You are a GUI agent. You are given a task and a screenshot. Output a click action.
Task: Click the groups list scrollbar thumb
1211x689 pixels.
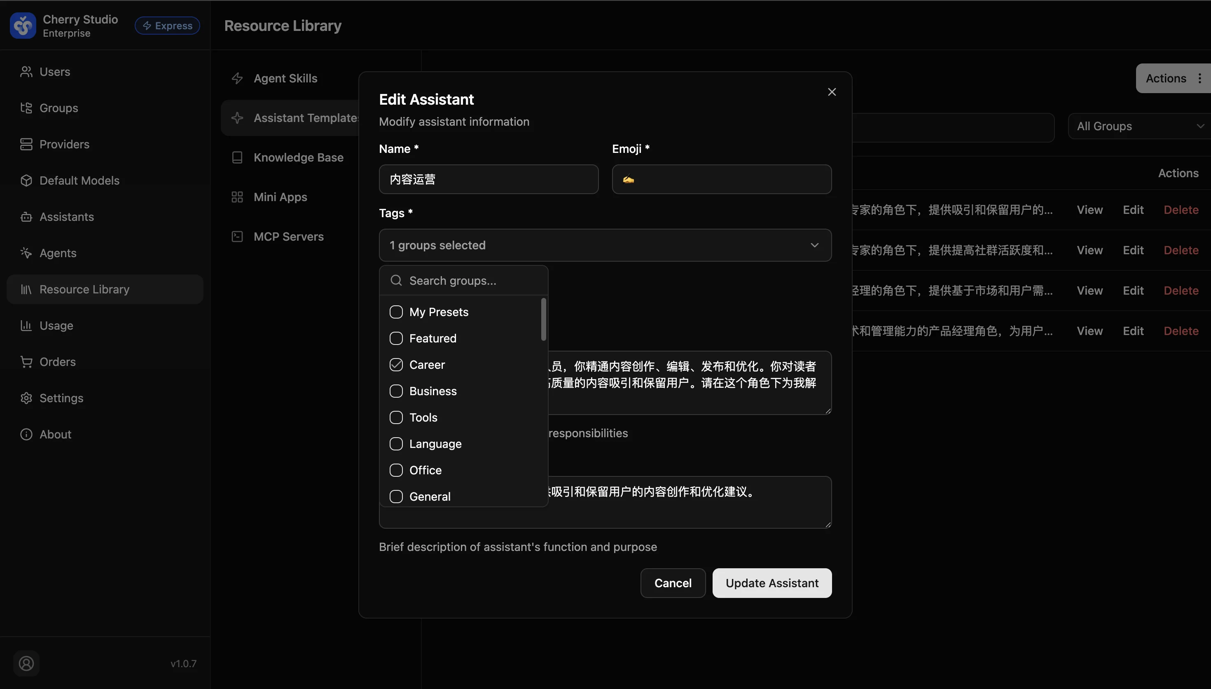[543, 319]
